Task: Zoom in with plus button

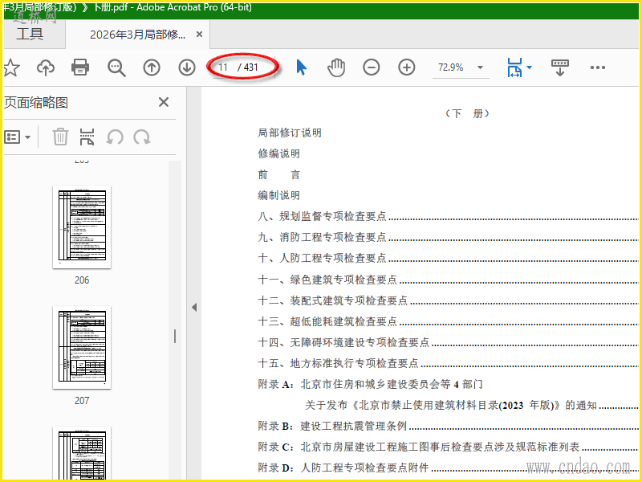Action: click(x=407, y=67)
